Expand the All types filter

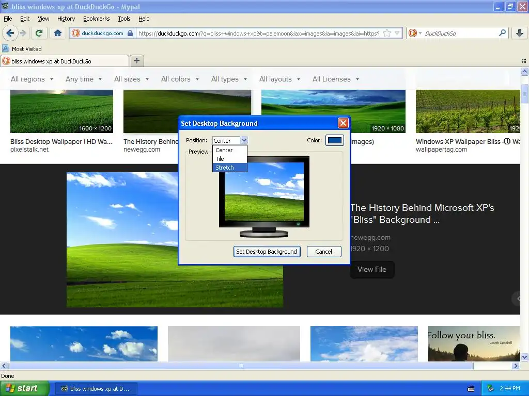click(x=229, y=79)
